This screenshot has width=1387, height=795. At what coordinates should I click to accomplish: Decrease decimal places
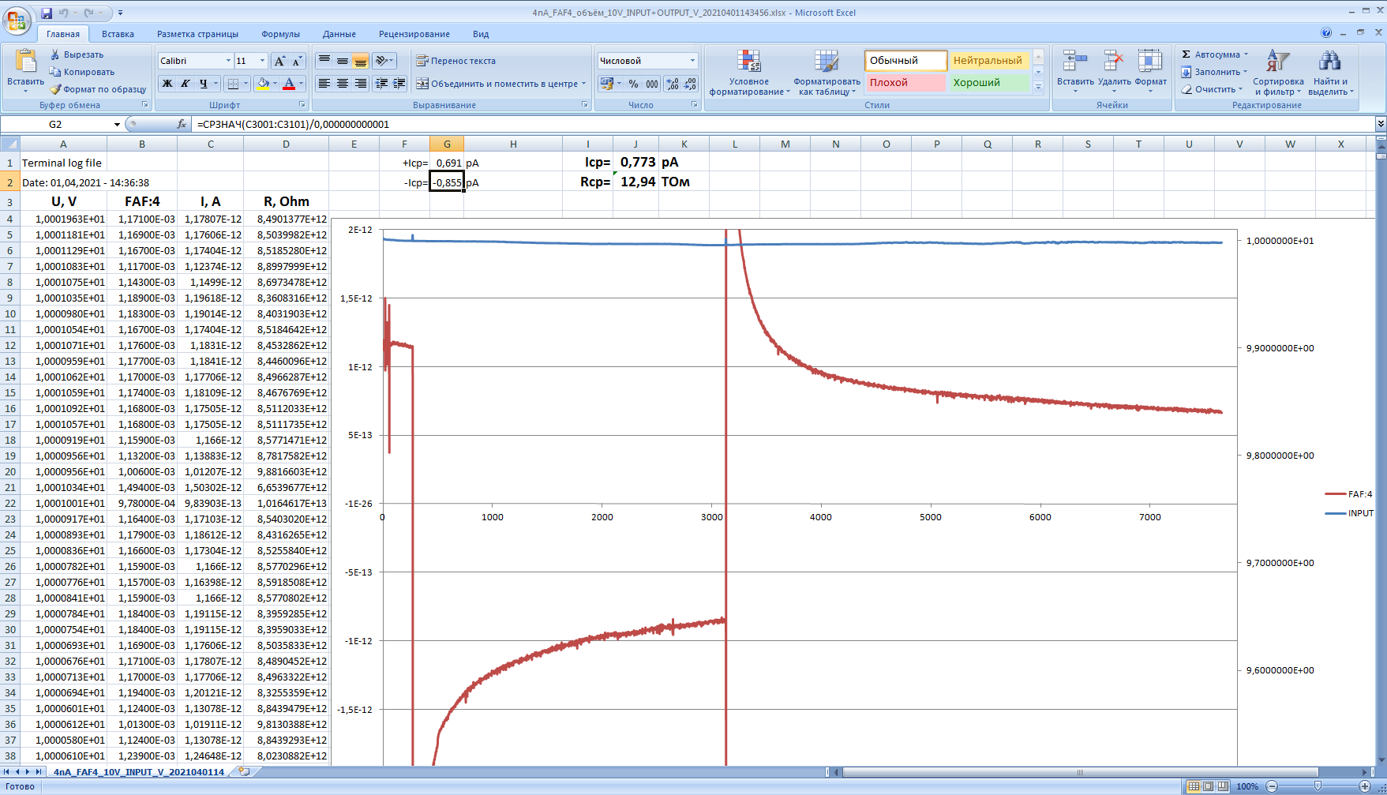[x=690, y=84]
